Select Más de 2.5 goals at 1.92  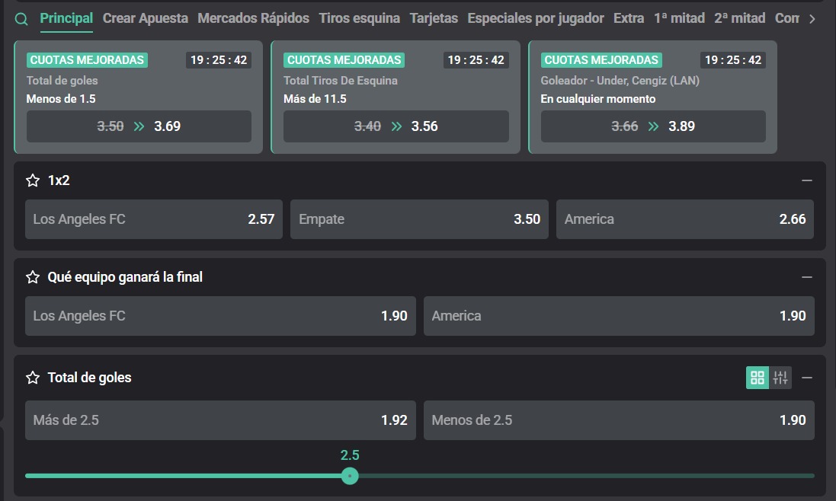click(220, 420)
